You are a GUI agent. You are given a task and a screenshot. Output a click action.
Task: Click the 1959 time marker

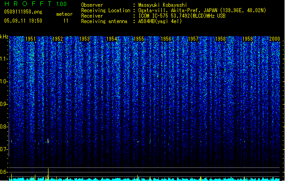[247, 38]
